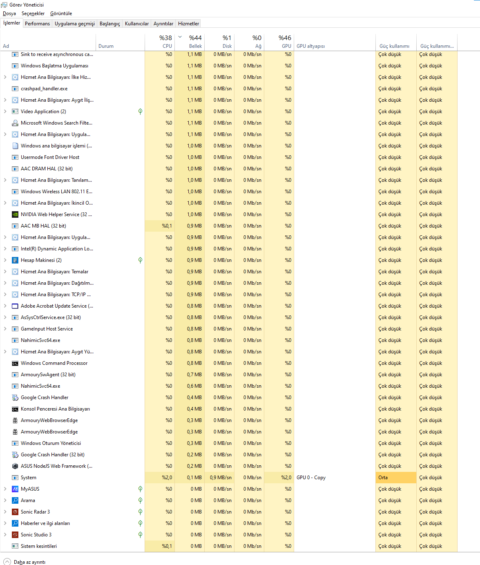Switch to the Başlangıç tab
This screenshot has width=480, height=565.
pyautogui.click(x=110, y=24)
